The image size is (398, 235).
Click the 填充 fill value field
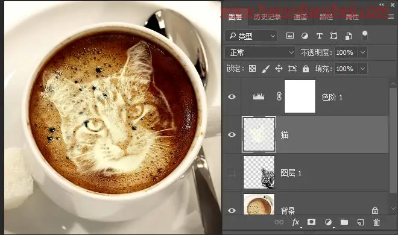coord(346,69)
